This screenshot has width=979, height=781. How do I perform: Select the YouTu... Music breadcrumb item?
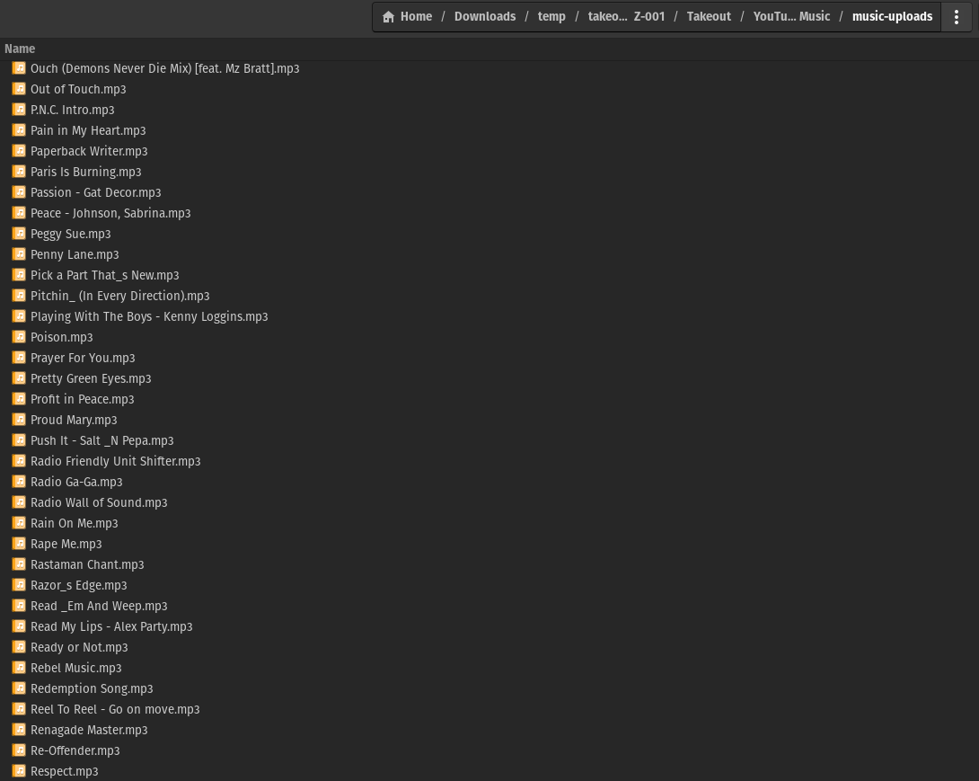tap(791, 16)
